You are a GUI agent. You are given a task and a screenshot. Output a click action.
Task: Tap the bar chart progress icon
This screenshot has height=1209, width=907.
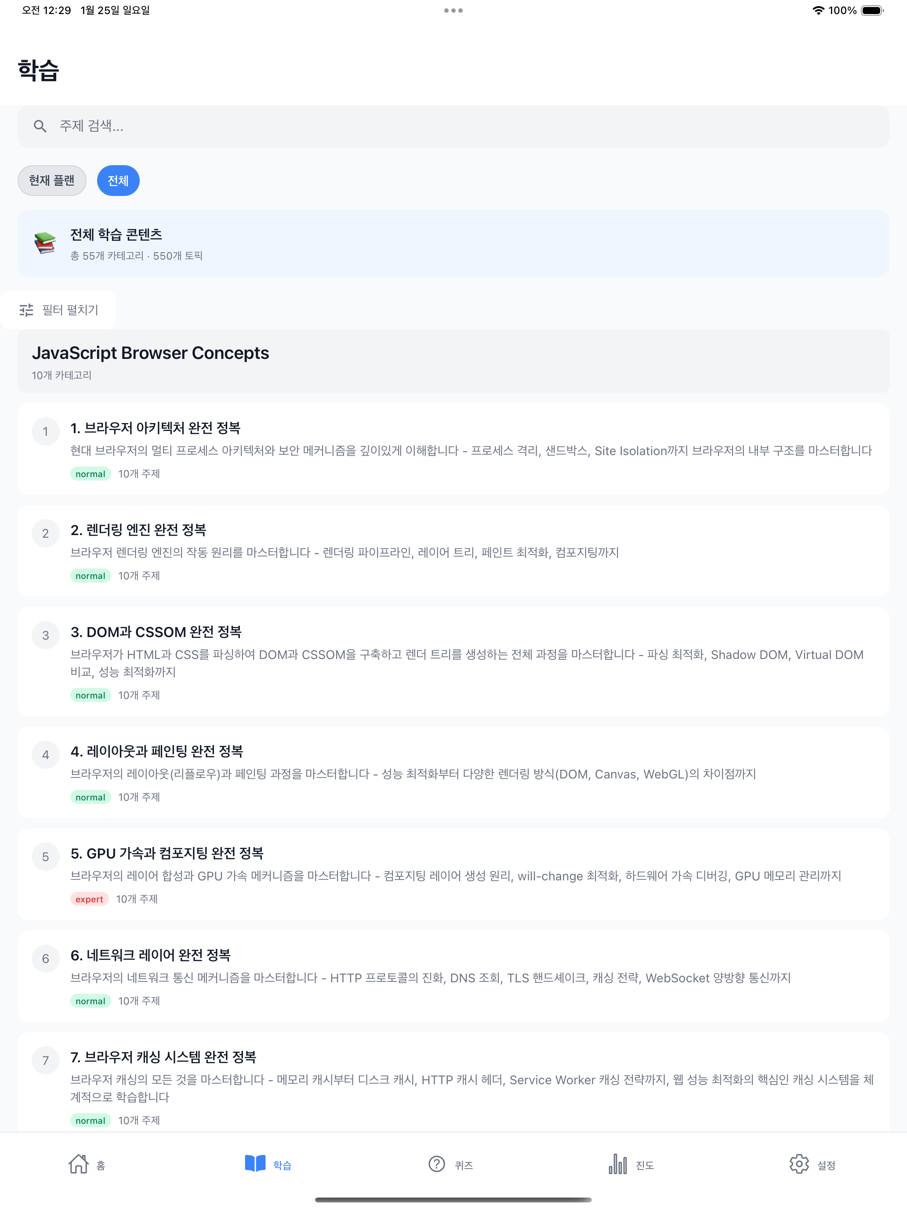pyautogui.click(x=618, y=1164)
